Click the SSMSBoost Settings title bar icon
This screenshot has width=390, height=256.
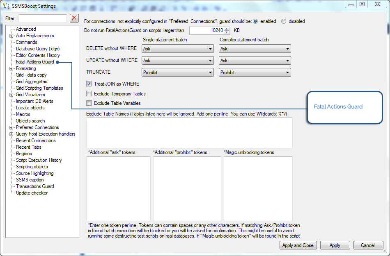(7, 6)
